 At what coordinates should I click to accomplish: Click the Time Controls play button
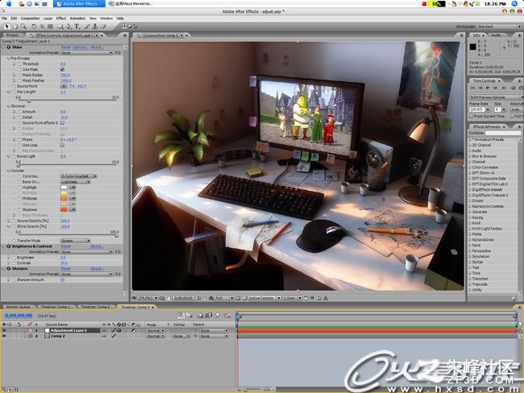click(488, 88)
